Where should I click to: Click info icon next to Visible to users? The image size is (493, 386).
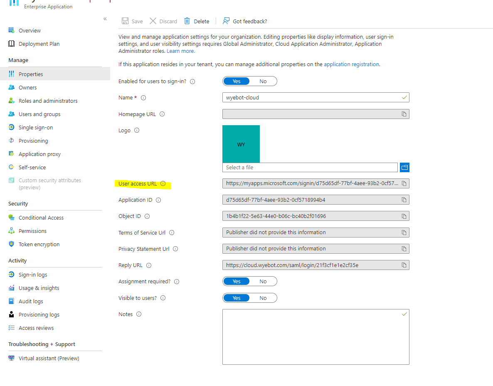(163, 298)
